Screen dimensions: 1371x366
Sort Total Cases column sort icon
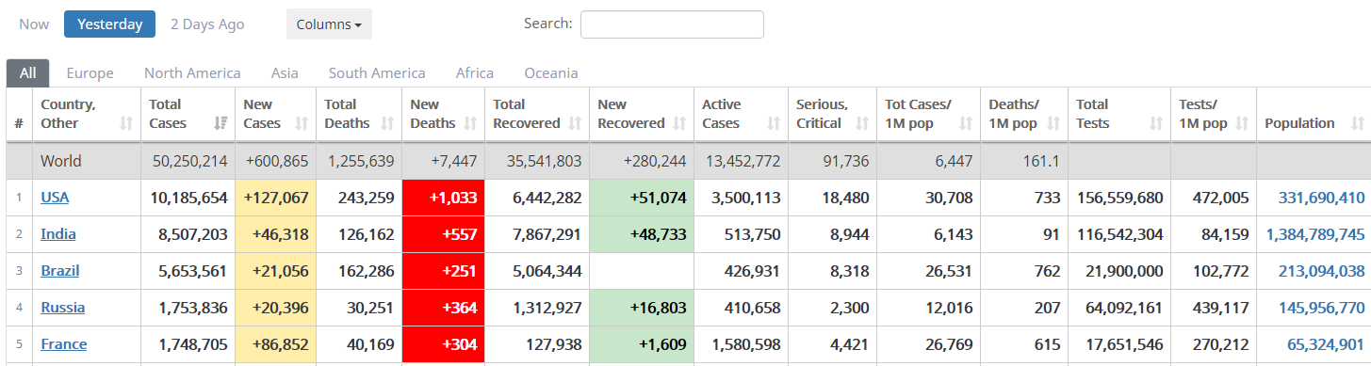pos(221,123)
